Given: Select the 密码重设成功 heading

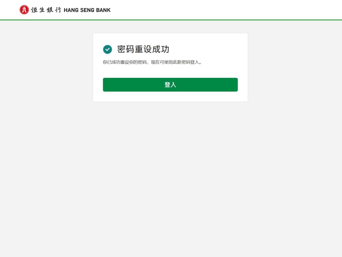Looking at the screenshot, I should pyautogui.click(x=143, y=49).
